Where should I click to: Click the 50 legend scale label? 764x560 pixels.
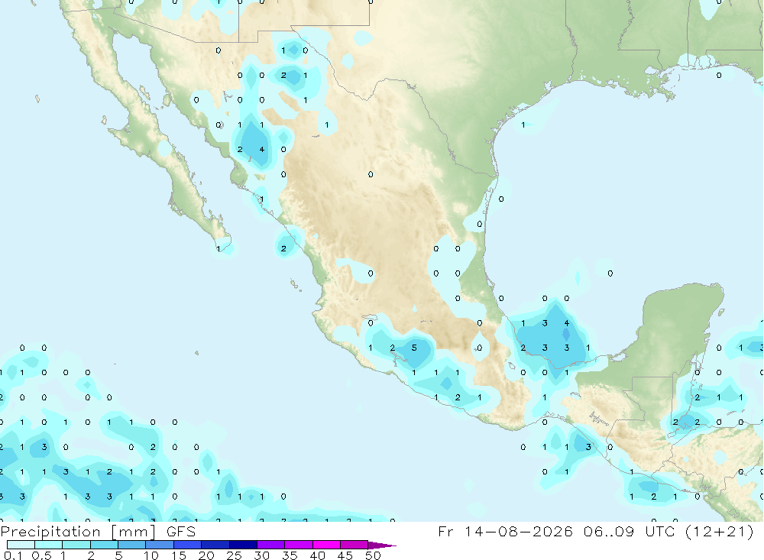click(373, 555)
